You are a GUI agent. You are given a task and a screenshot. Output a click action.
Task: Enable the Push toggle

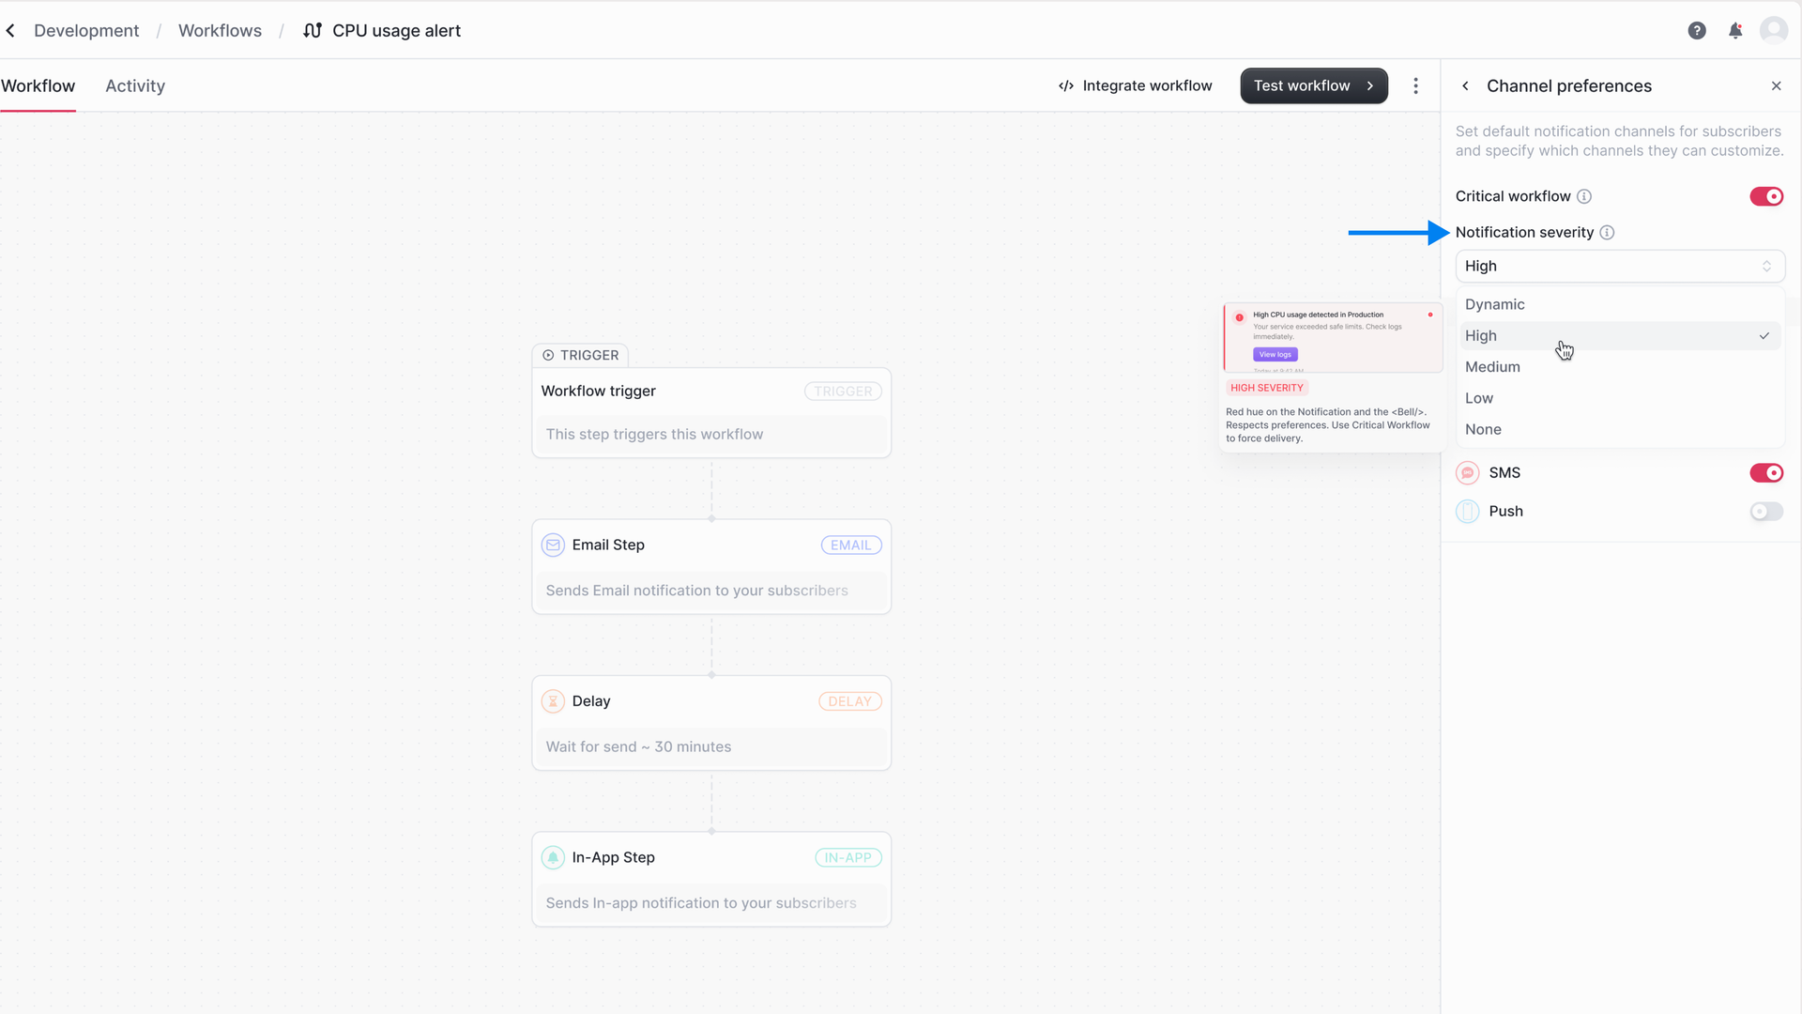[x=1765, y=512]
